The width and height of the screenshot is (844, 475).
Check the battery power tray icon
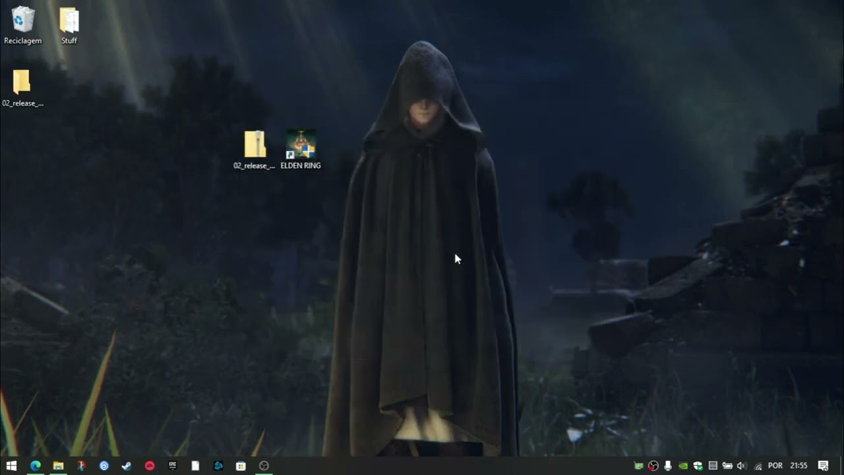(x=727, y=466)
